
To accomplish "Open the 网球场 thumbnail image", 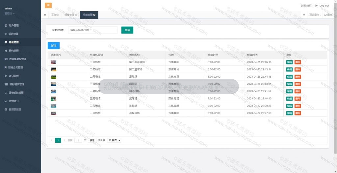I will (54, 84).
